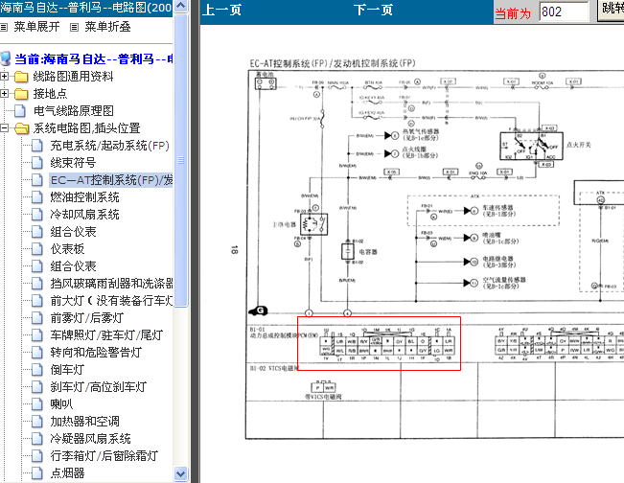Click the B1-01 PCM connector diagram
Screen dimensions: 624x483
(x=387, y=346)
